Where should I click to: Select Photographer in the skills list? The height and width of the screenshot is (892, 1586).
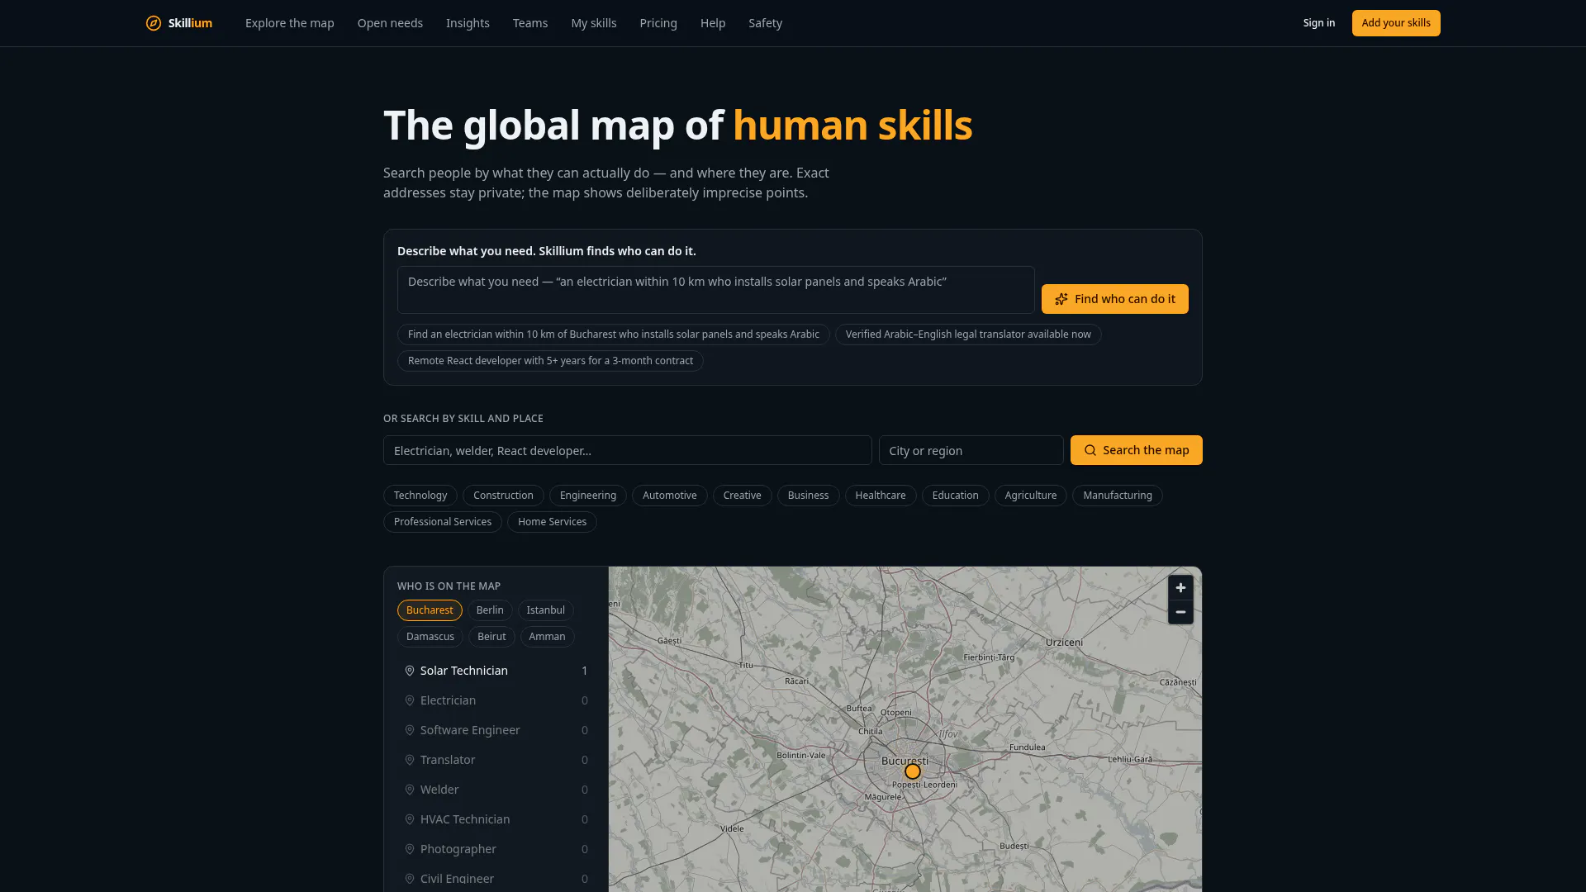496,849
